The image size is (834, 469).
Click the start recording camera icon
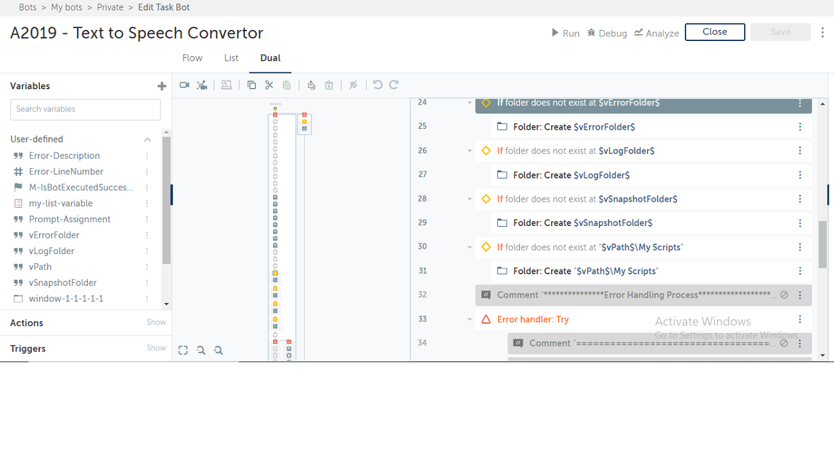(184, 85)
